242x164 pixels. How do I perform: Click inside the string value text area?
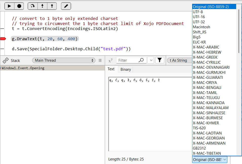pyautogui.click(x=150, y=114)
